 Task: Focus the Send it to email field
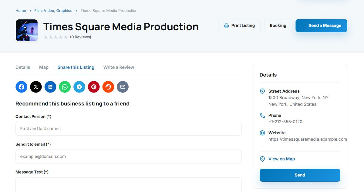(x=128, y=157)
